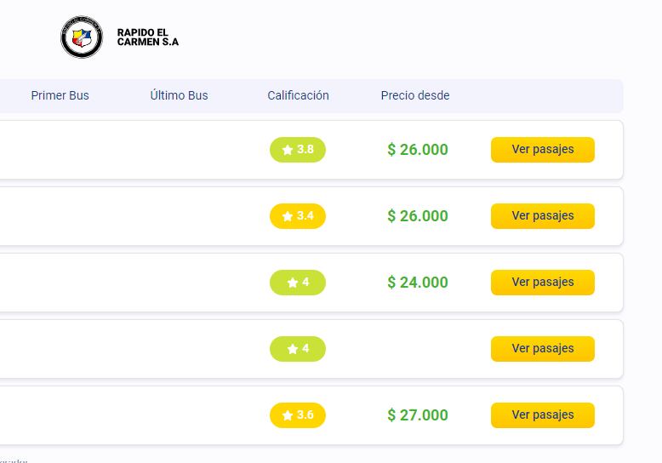
Task: Click the $ 26.000 price beside 3.4 rating
Action: (418, 216)
